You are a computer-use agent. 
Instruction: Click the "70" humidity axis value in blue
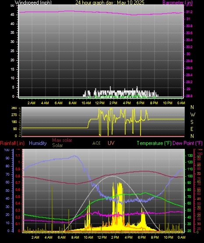[x=7, y=174]
